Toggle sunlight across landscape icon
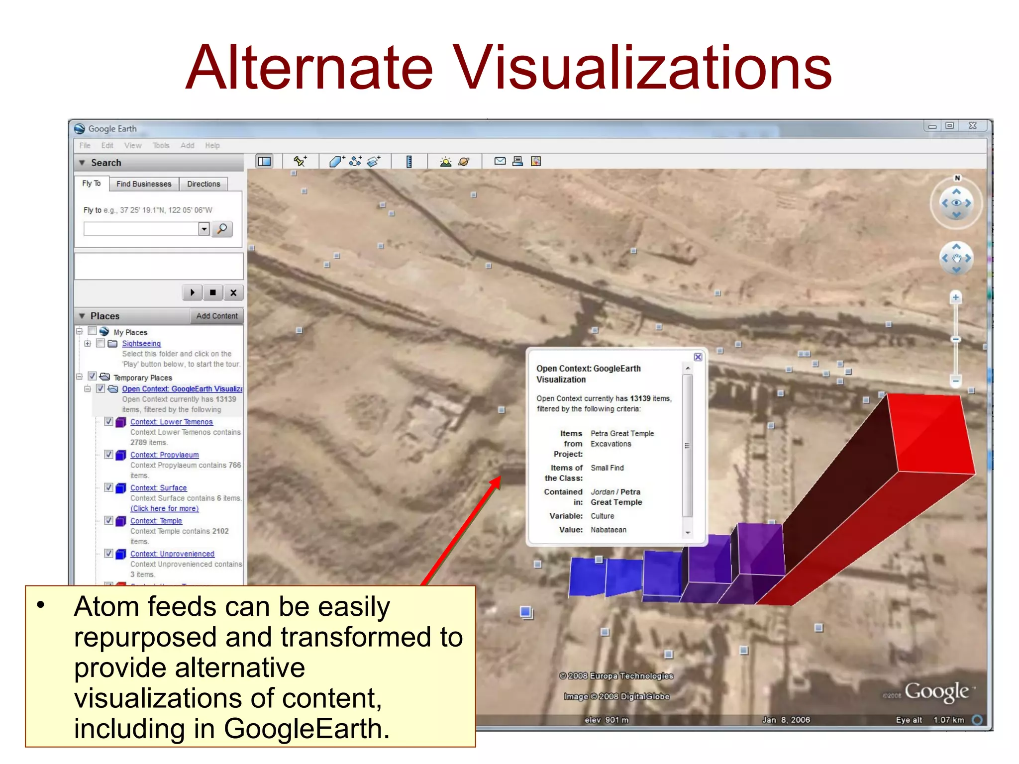1019x764 pixels. [x=446, y=161]
